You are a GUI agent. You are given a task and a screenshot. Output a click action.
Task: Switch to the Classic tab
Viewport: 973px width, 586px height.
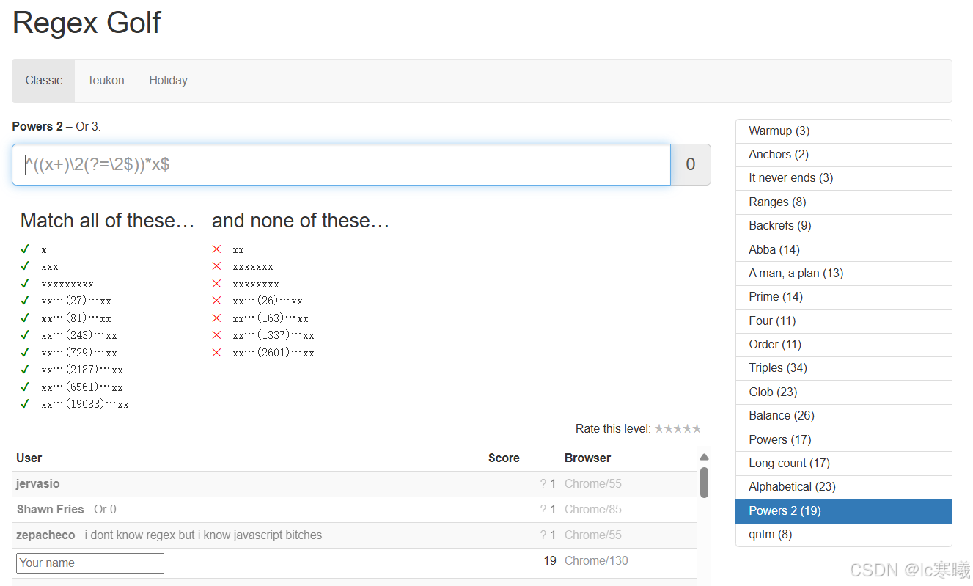pyautogui.click(x=43, y=81)
